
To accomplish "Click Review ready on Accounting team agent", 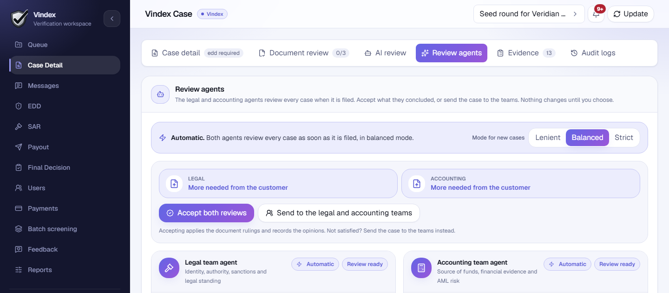I will [617, 264].
